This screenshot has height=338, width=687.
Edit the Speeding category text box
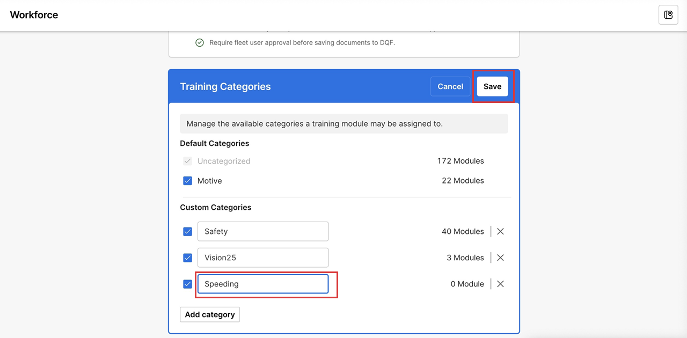click(x=263, y=284)
